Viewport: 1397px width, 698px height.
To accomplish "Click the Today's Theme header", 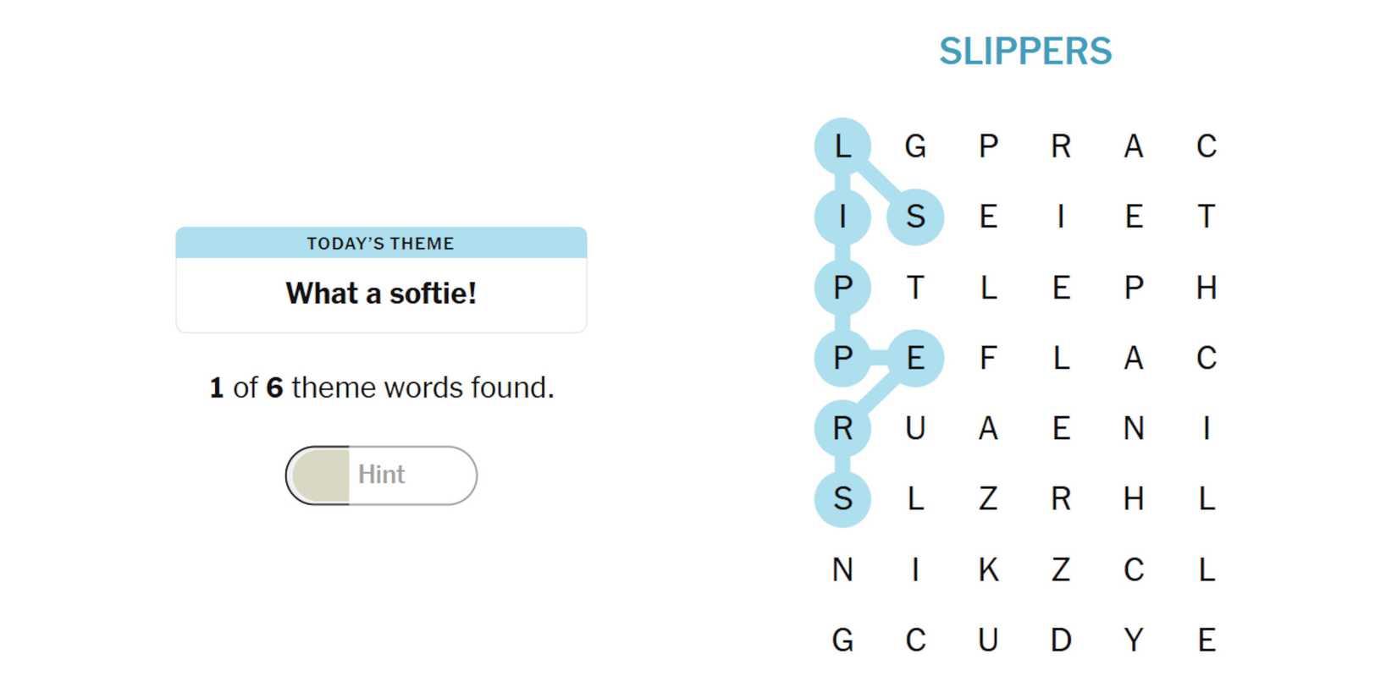I will tap(381, 244).
